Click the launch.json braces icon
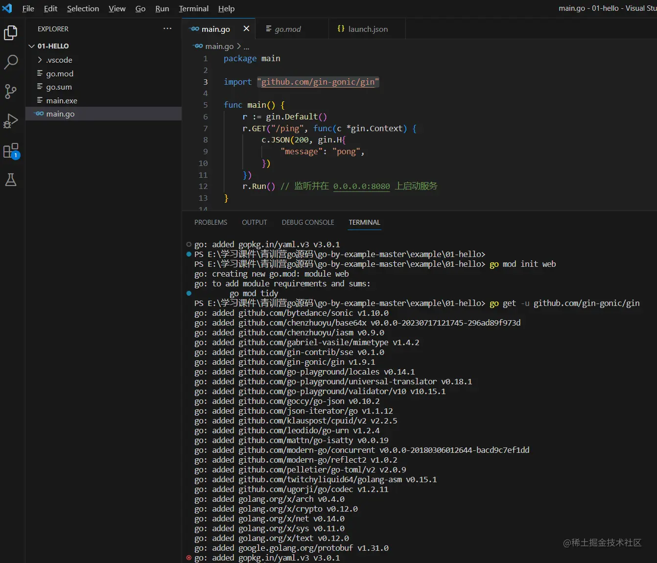This screenshot has width=657, height=563. tap(341, 29)
